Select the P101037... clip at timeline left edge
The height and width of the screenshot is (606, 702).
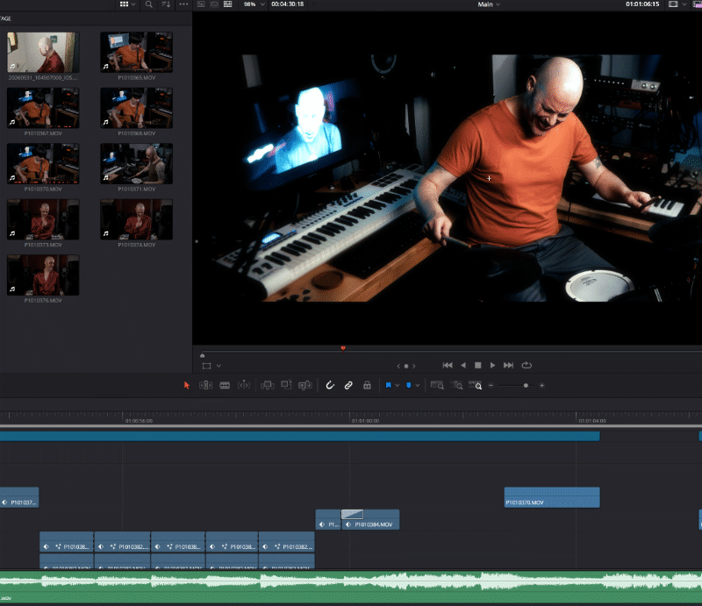(x=19, y=497)
